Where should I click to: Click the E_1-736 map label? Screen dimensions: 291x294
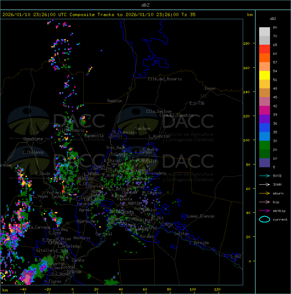click(197, 103)
